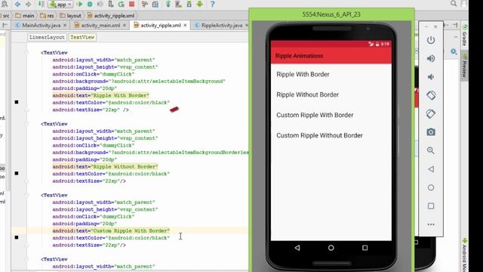Tap the Android home button on phone
The width and height of the screenshot is (483, 272).
pos(331,248)
